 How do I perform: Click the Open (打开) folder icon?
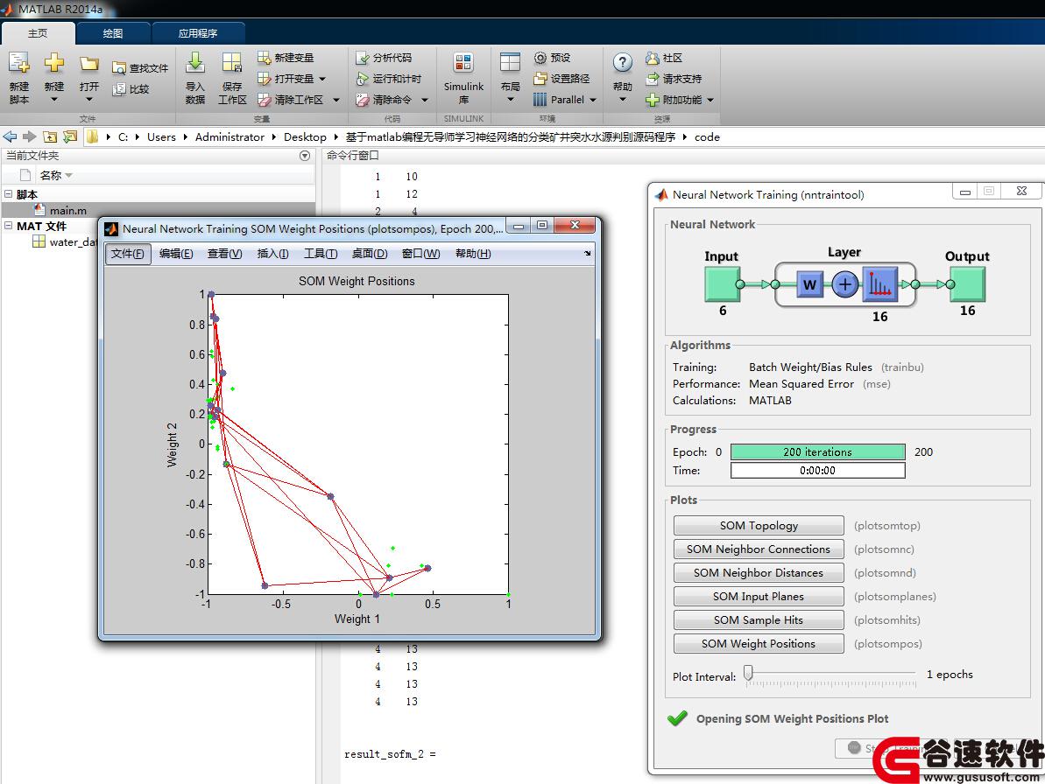(88, 63)
